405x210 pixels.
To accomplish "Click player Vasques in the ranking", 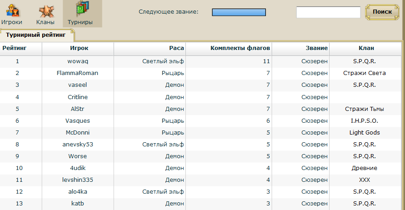I will [78, 120].
